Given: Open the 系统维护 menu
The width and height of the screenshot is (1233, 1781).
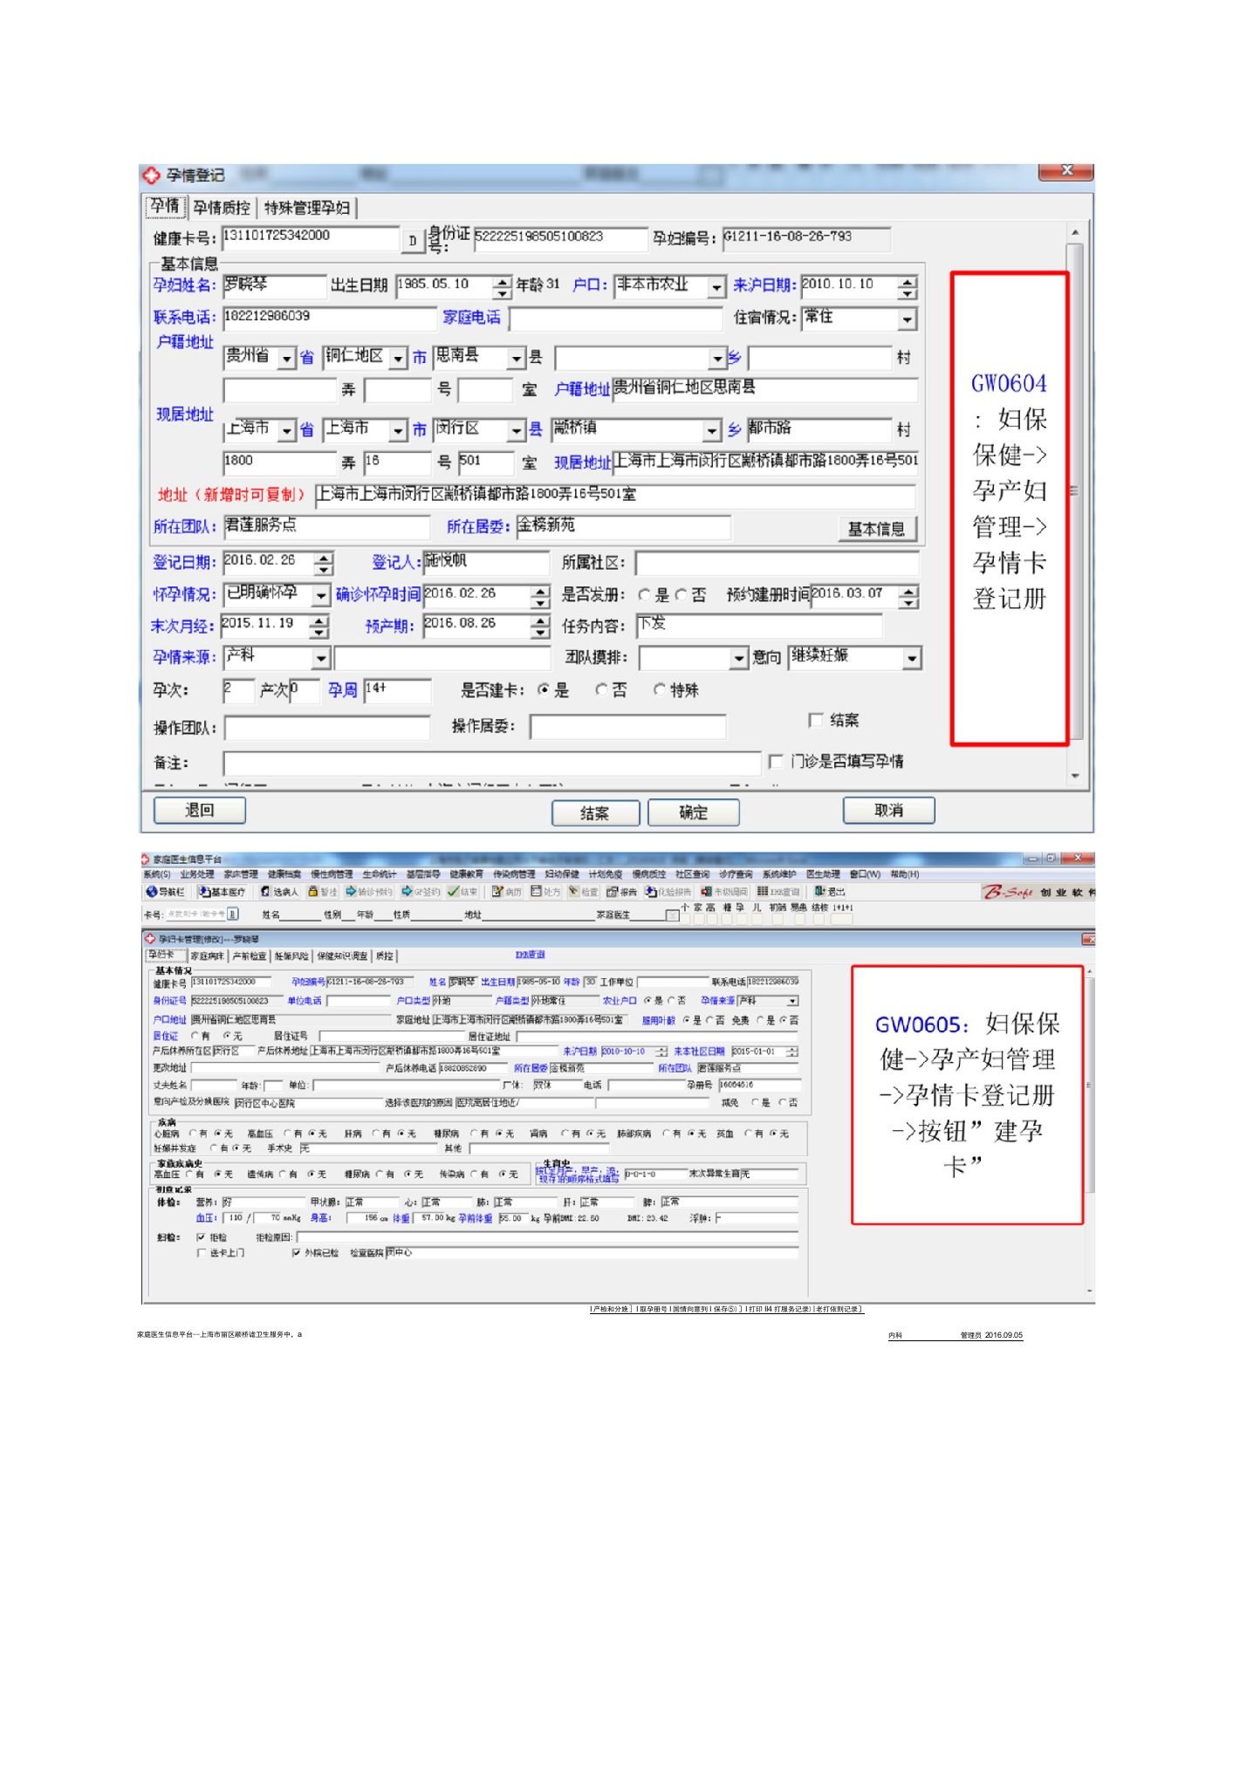Looking at the screenshot, I should click(x=778, y=873).
